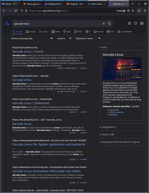This screenshot has height=193, width=149.
Task: Expand the Suggestions section
Action: pos(109,127)
